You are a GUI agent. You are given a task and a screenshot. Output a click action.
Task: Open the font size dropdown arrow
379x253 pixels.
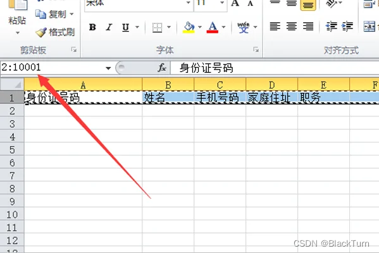(x=222, y=3)
